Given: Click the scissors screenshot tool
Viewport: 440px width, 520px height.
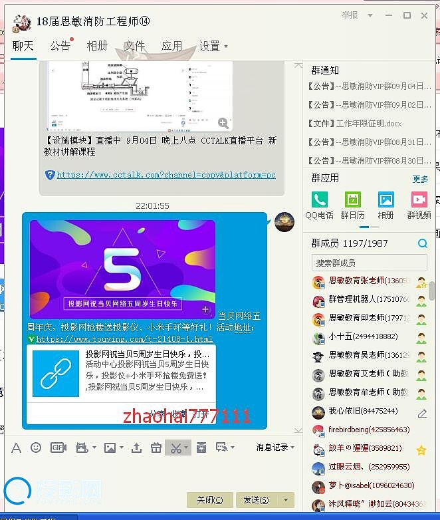Looking at the screenshot, I should tap(175, 448).
